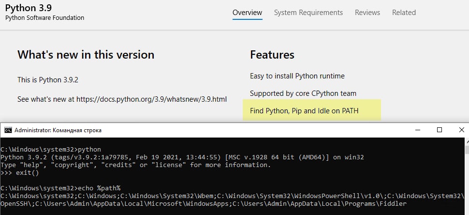Close the Administrator command prompt window
Image resolution: width=469 pixels, height=215 pixels.
[x=461, y=130]
